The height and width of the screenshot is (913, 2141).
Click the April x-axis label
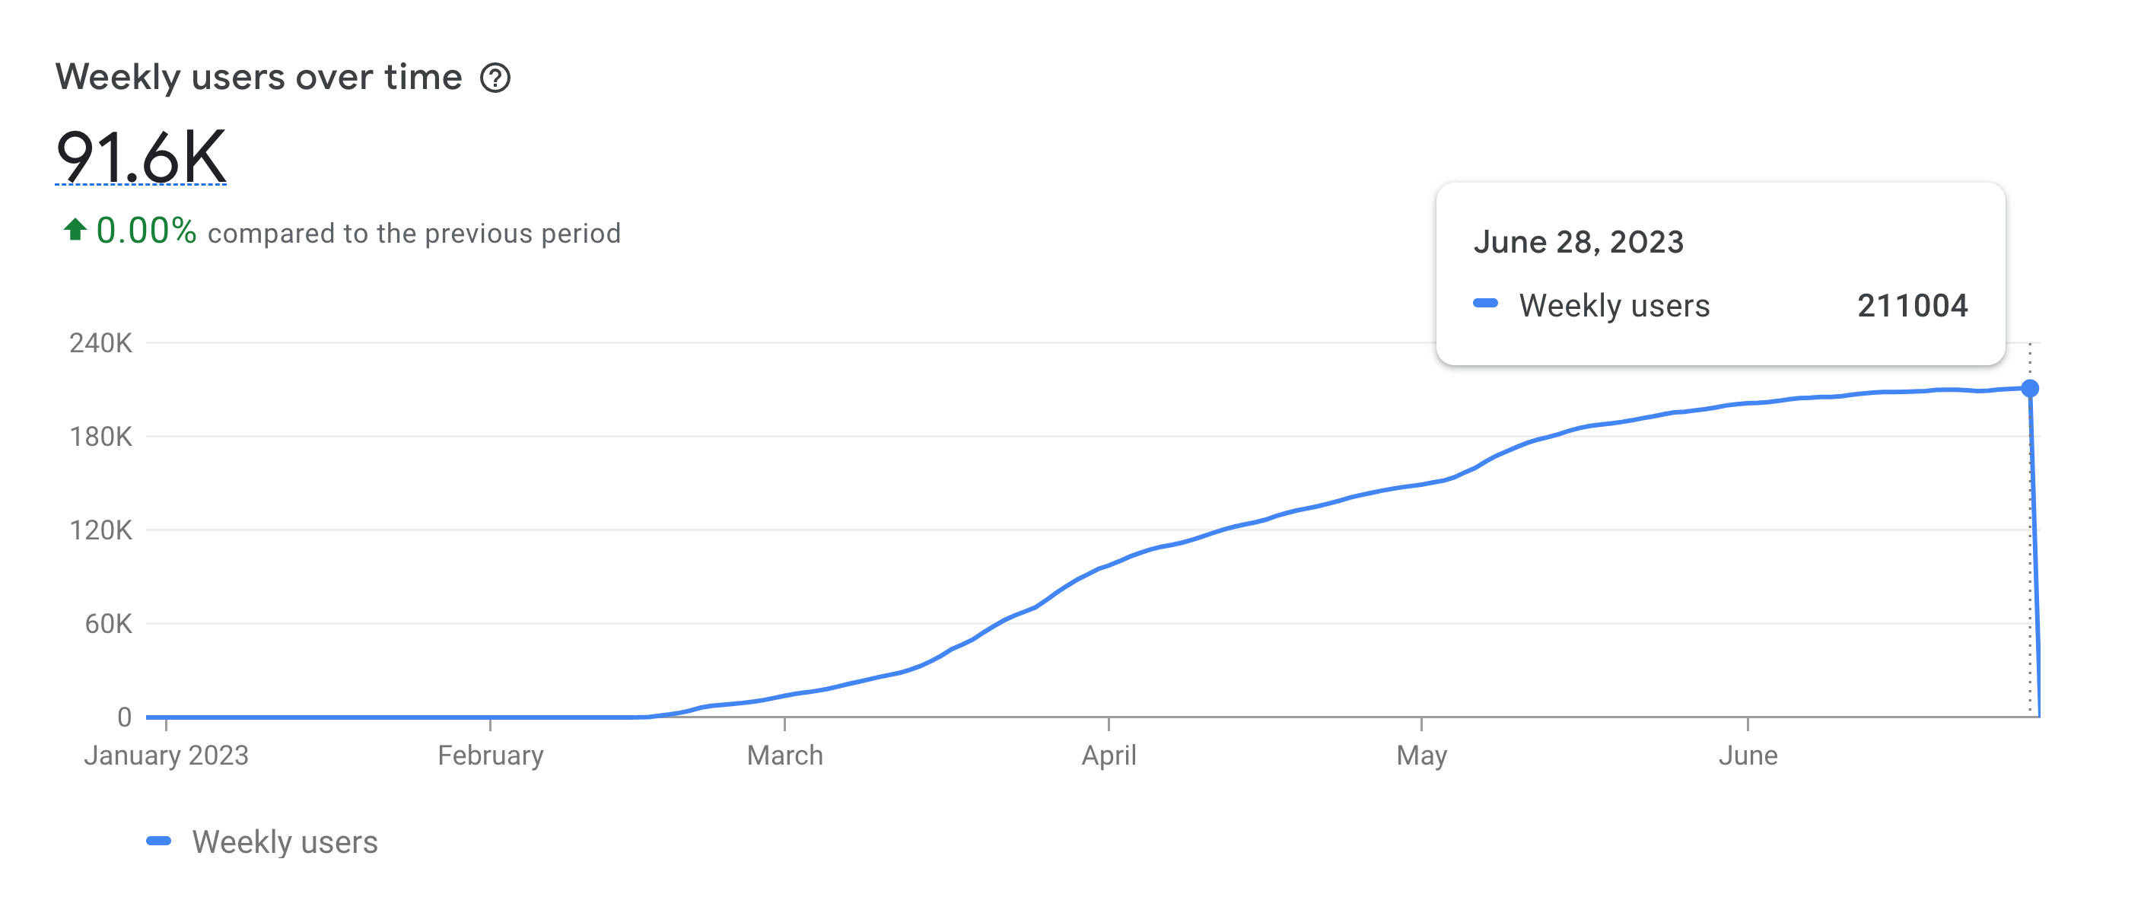click(1108, 756)
